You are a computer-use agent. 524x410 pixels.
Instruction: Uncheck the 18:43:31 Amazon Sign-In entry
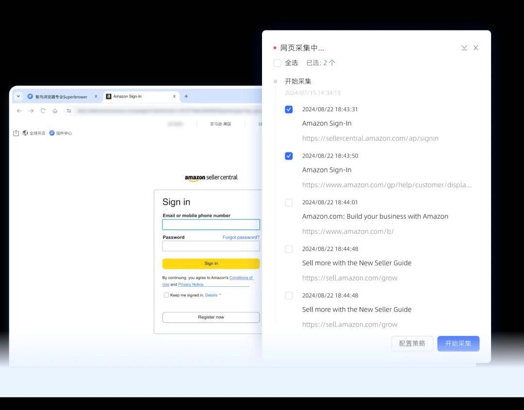(289, 109)
